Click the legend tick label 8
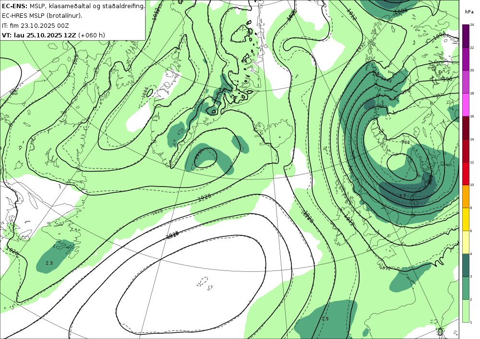 pyautogui.click(x=471, y=208)
